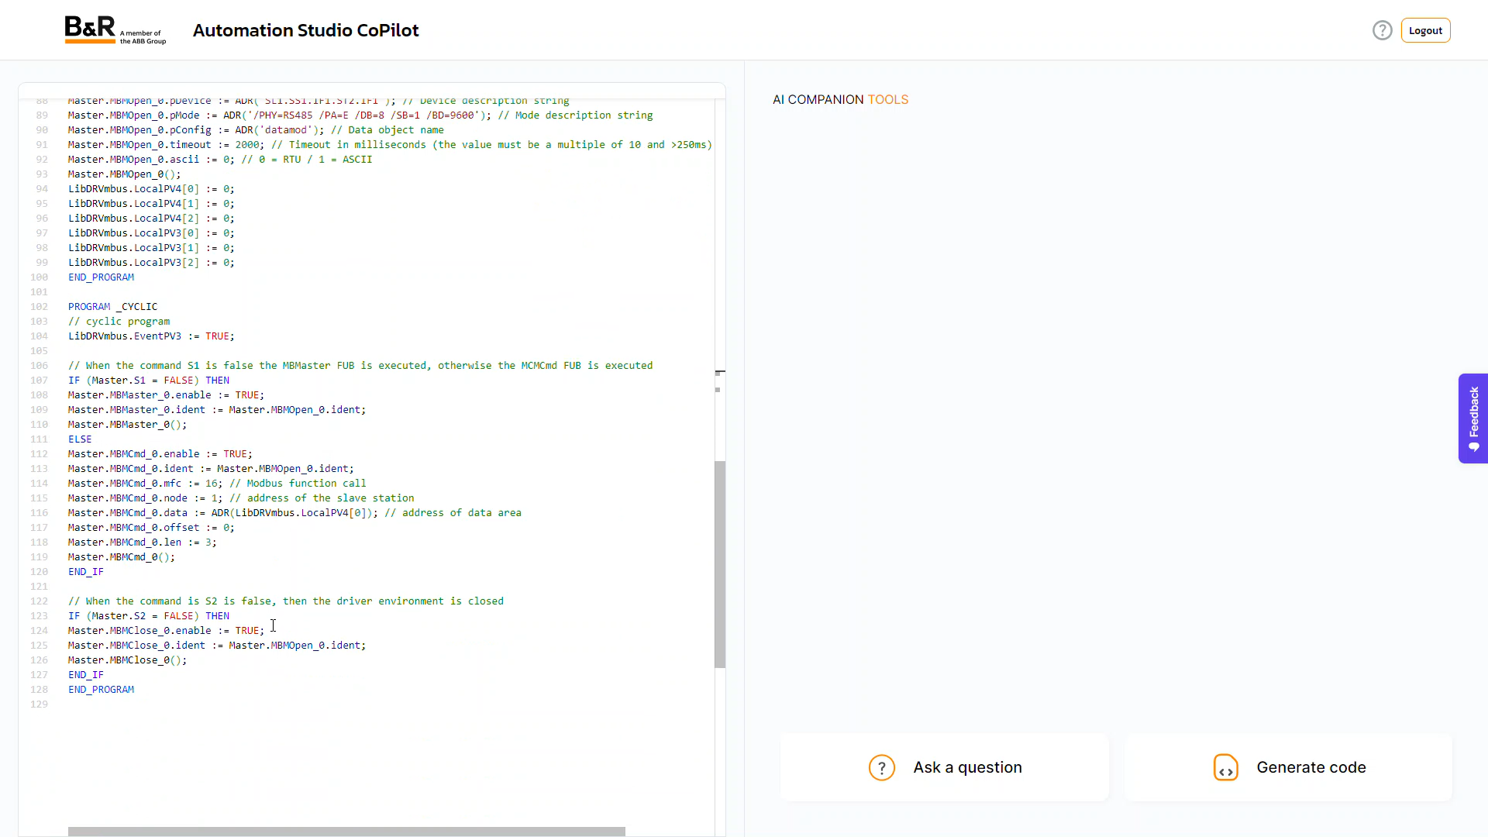Click empty line 129 in editor
This screenshot has width=1488, height=837.
click(x=232, y=704)
